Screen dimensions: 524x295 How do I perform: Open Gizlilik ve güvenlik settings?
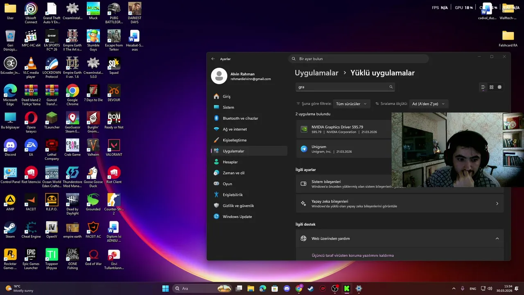[x=249, y=206]
